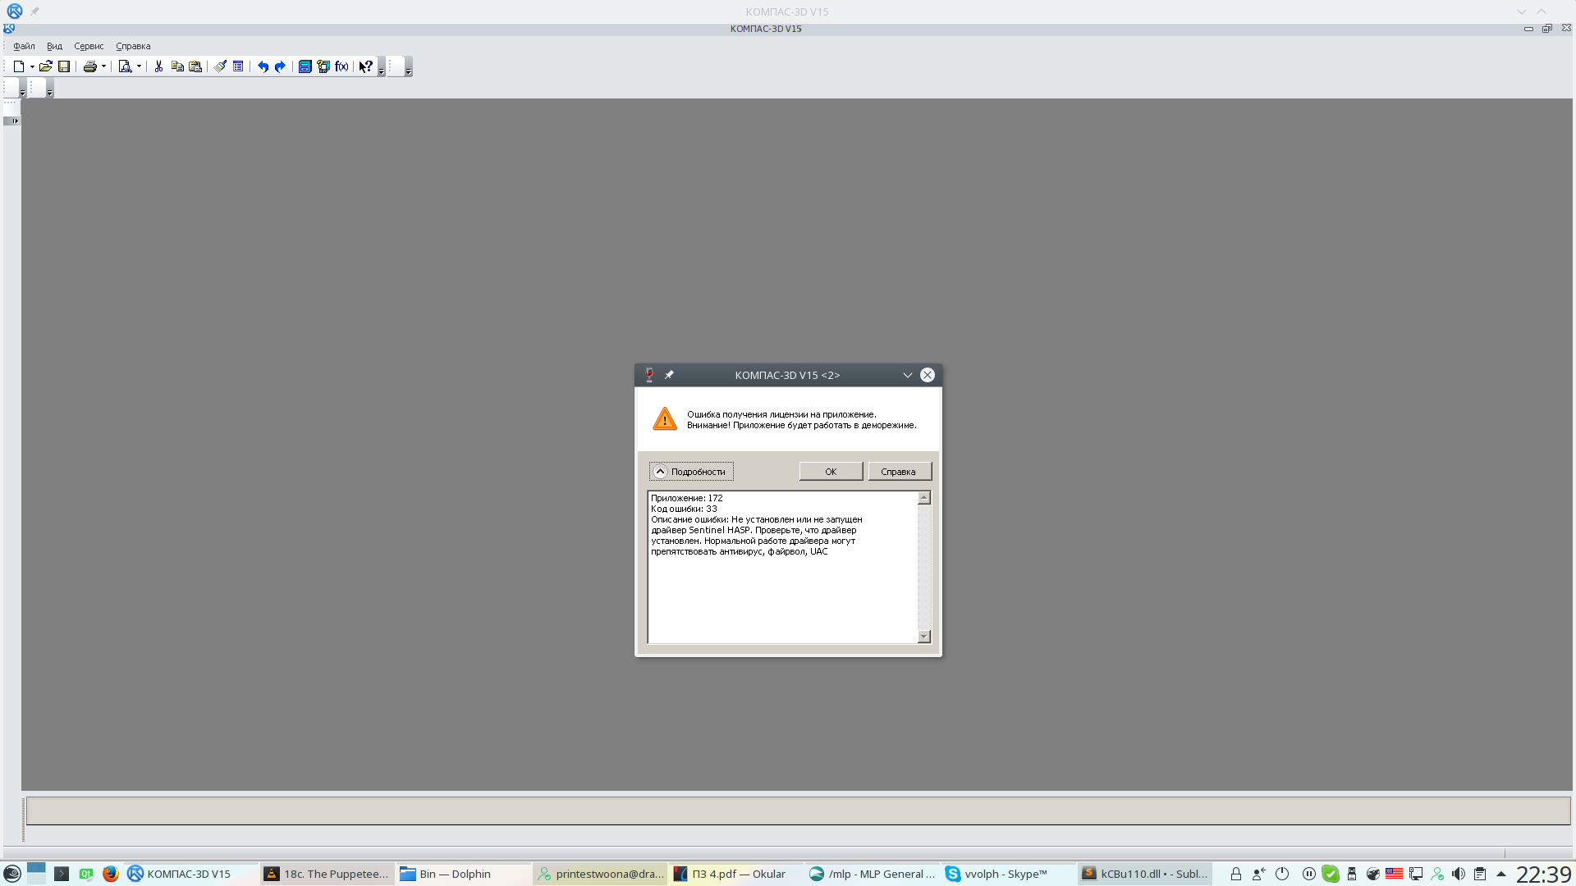The height and width of the screenshot is (886, 1576).
Task: Create a new document in KOMPAS toolbar
Action: point(18,66)
